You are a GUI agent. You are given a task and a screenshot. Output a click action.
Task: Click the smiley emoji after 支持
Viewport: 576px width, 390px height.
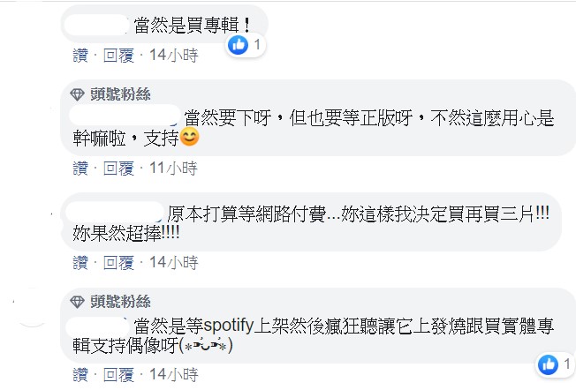(189, 138)
